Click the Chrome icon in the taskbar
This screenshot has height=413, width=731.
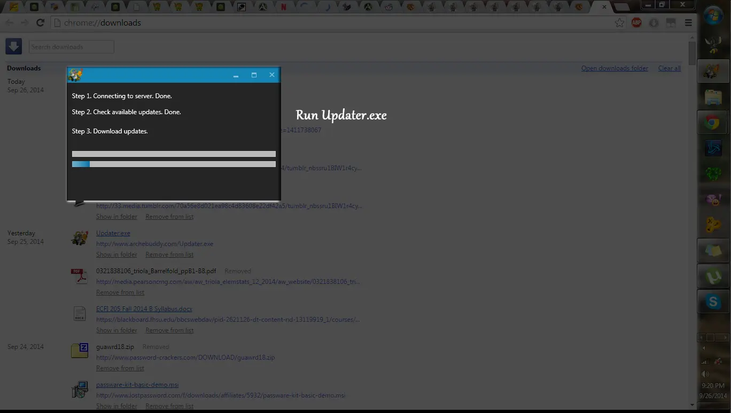[713, 123]
